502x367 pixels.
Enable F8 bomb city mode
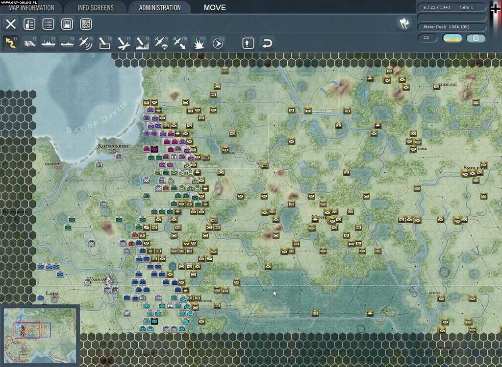[x=143, y=43]
